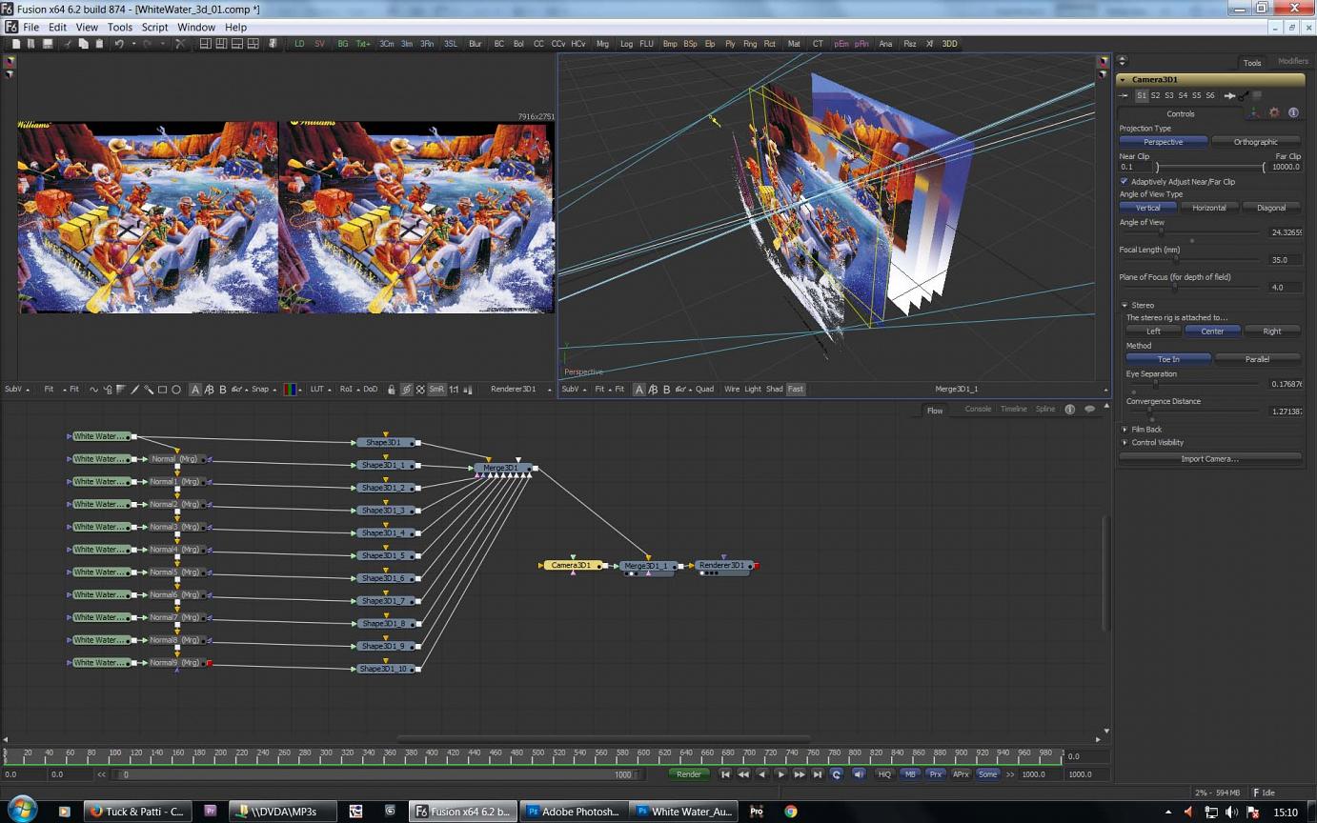Expand the Film Back section
This screenshot has height=823, width=1317.
[1125, 430]
